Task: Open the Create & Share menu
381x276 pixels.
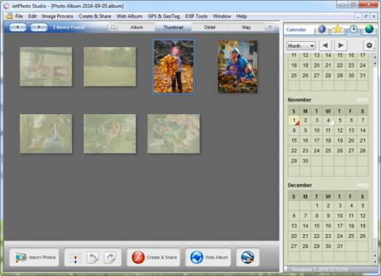Action: click(x=95, y=16)
